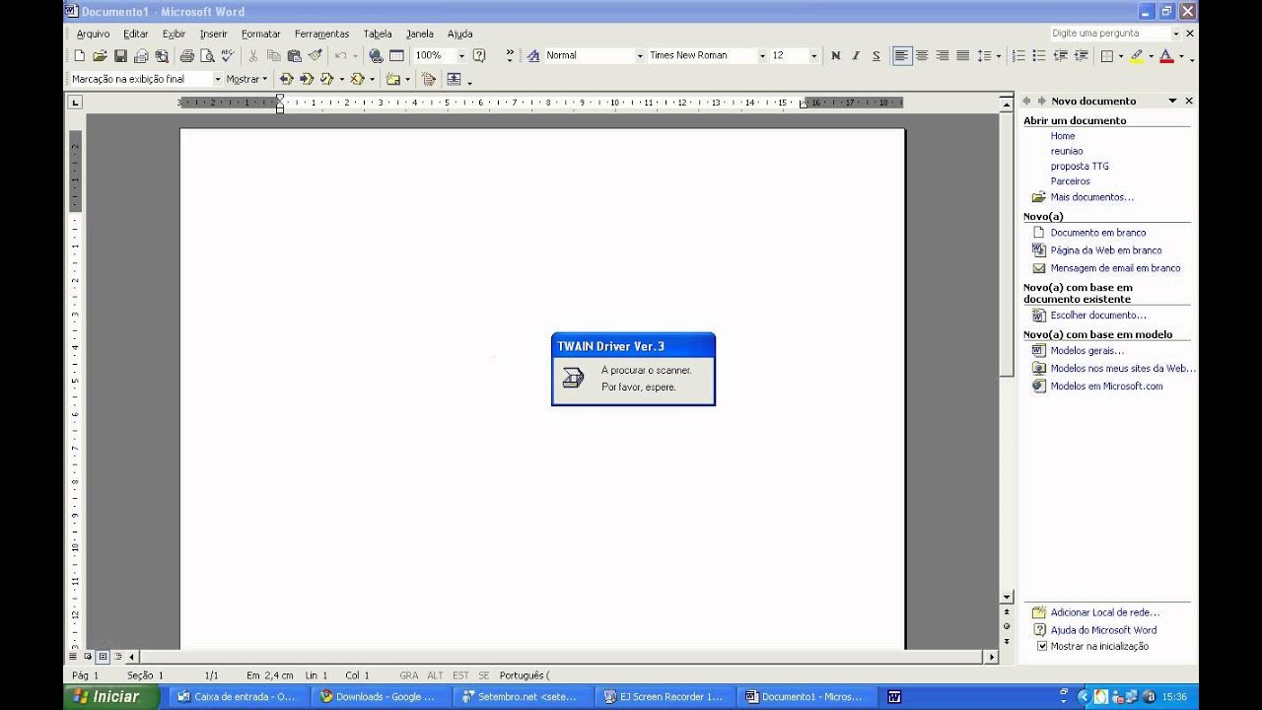Open the Normal style dropdown

tap(640, 56)
